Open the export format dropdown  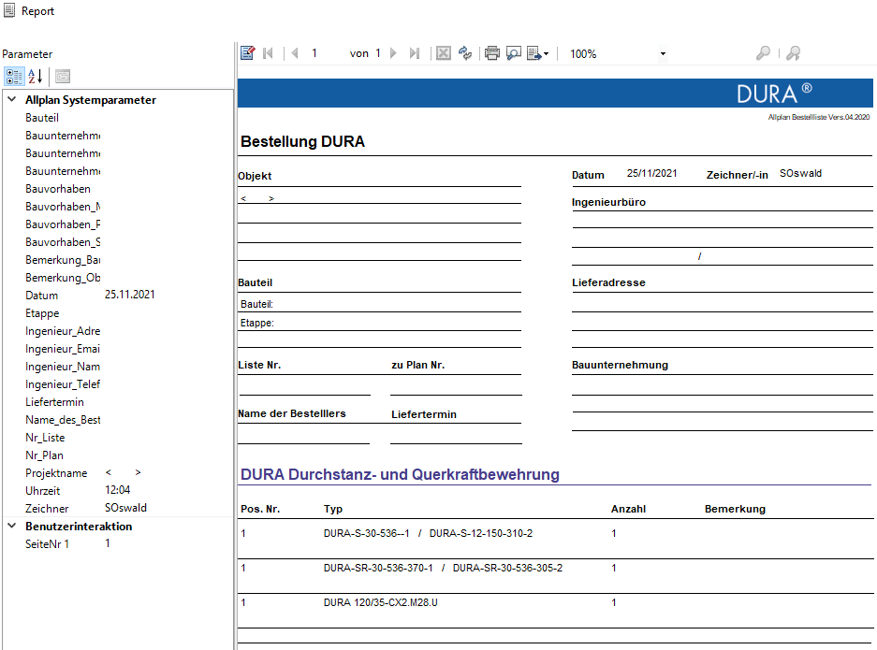click(x=538, y=53)
